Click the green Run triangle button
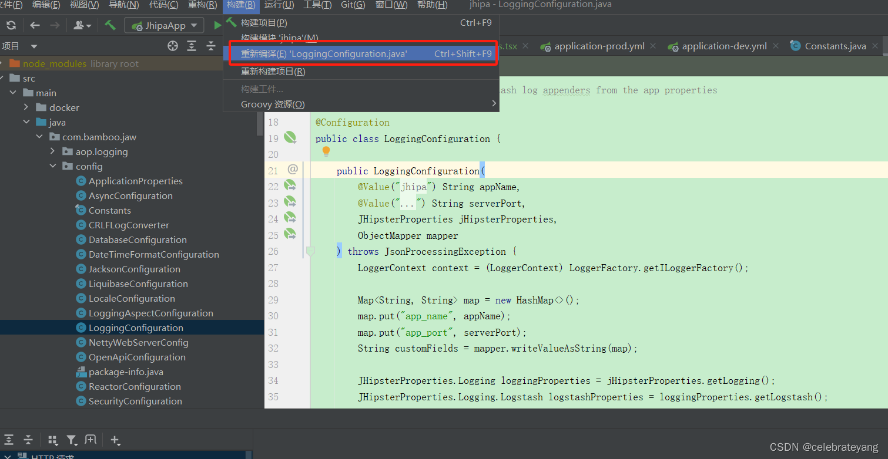Screen dimensions: 888x459 click(x=217, y=25)
